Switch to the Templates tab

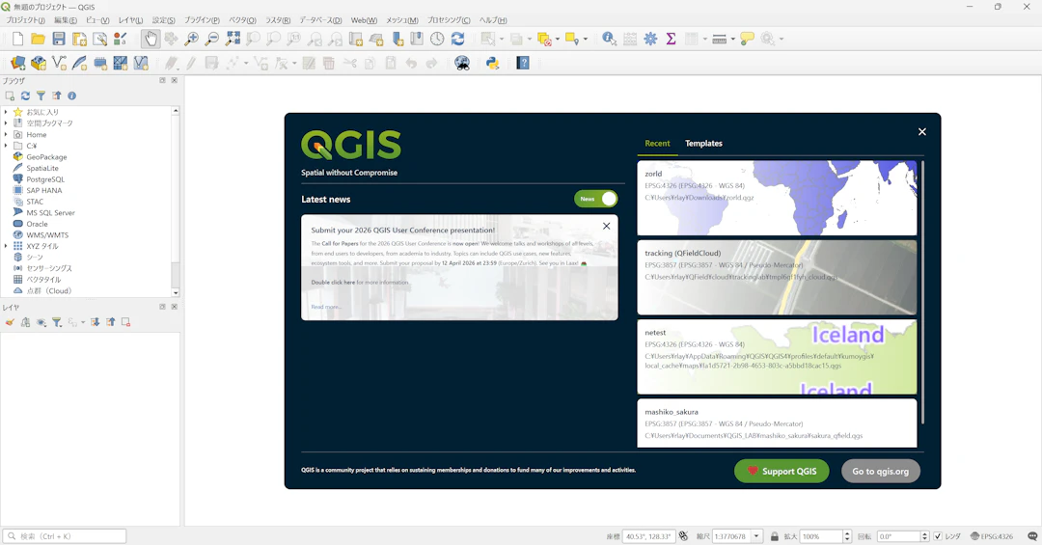pos(703,144)
